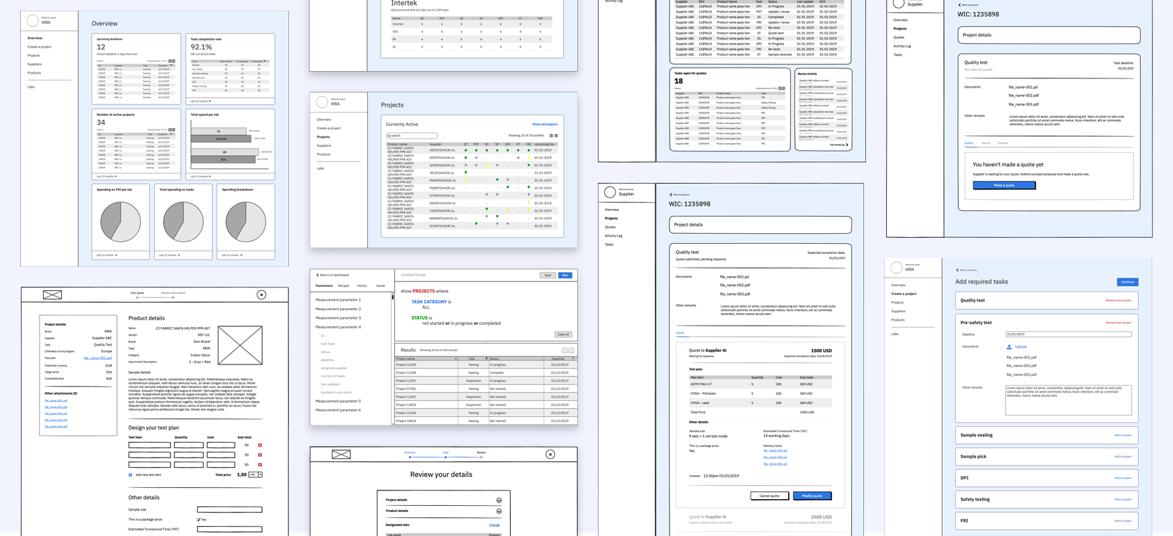Delete the first test plan row

260,445
